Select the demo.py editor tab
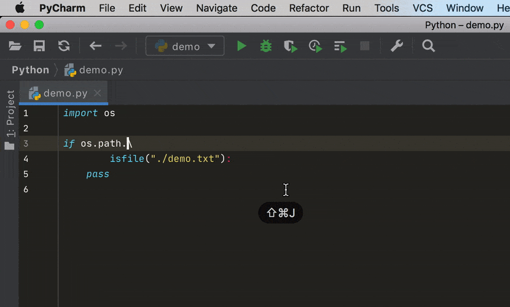Screen dimensions: 510x307 click(65, 93)
